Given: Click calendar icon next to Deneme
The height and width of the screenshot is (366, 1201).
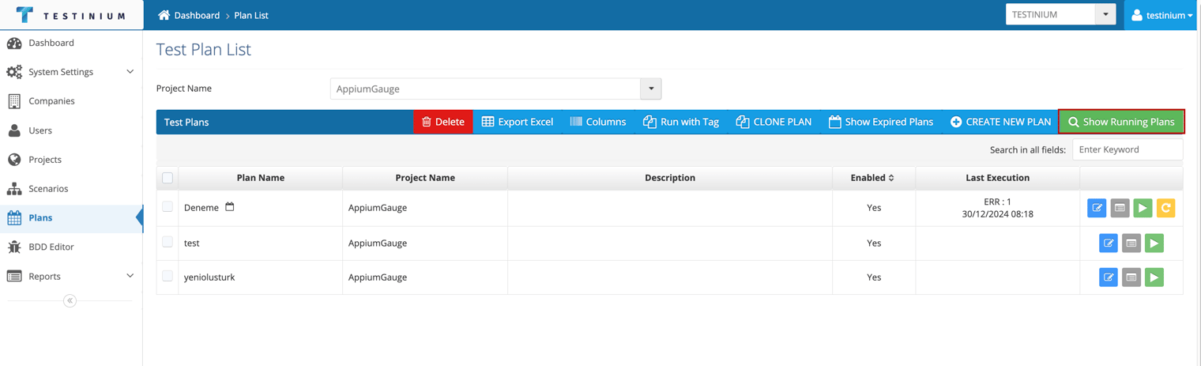Looking at the screenshot, I should [x=230, y=207].
